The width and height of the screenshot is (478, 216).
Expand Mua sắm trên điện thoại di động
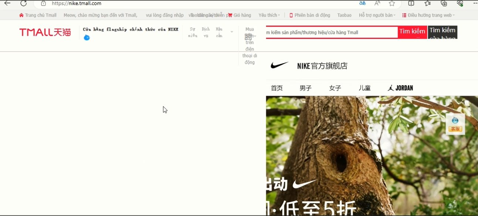[250, 45]
